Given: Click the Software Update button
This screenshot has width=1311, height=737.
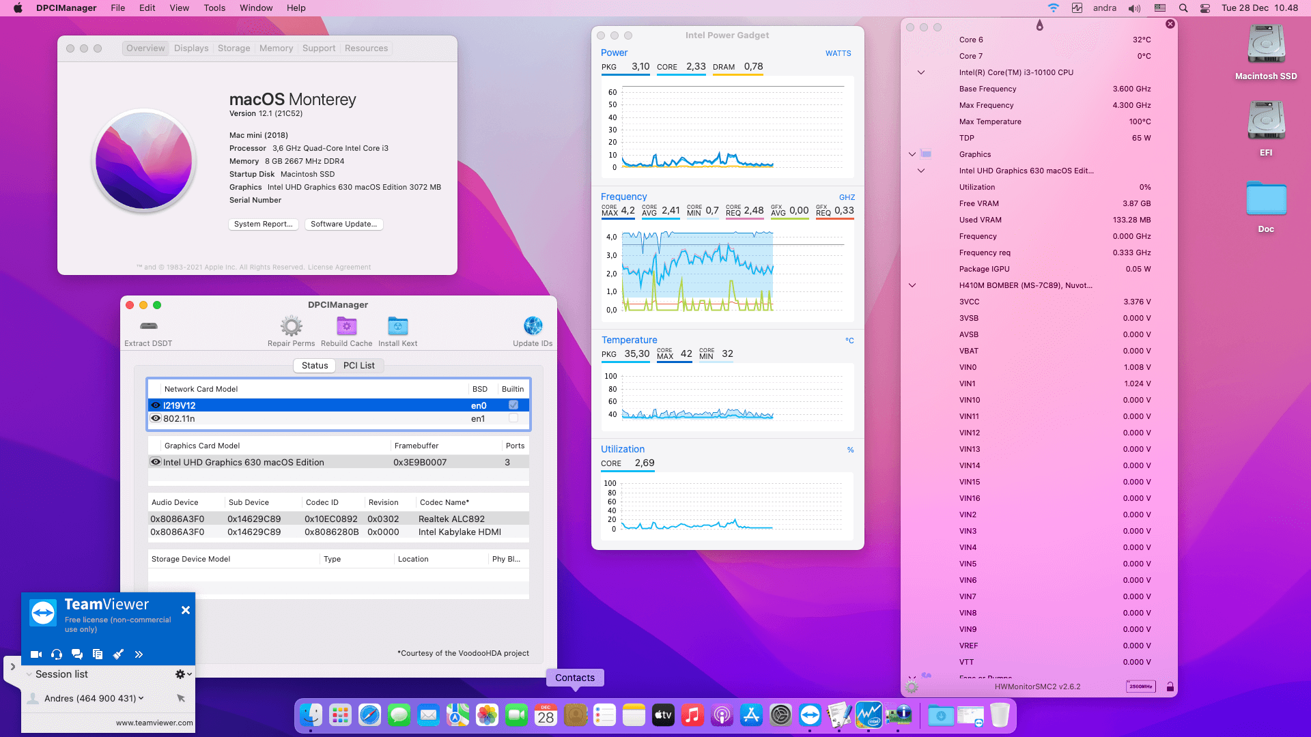Looking at the screenshot, I should click(x=343, y=225).
